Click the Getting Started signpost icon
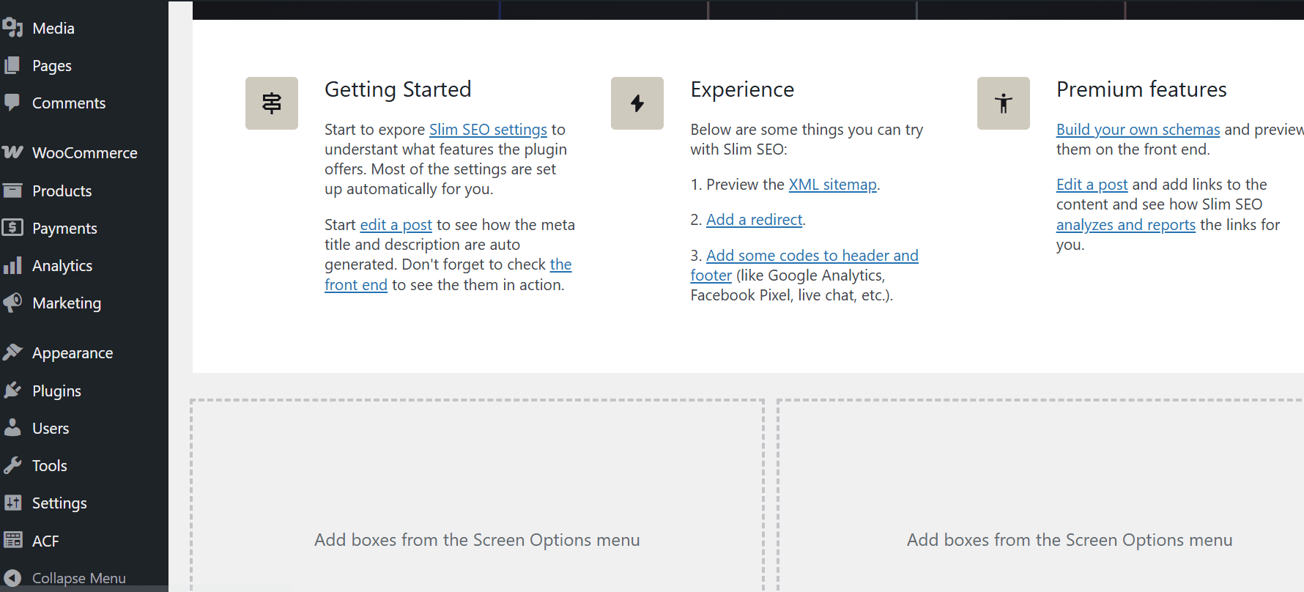This screenshot has width=1304, height=592. pyautogui.click(x=272, y=103)
